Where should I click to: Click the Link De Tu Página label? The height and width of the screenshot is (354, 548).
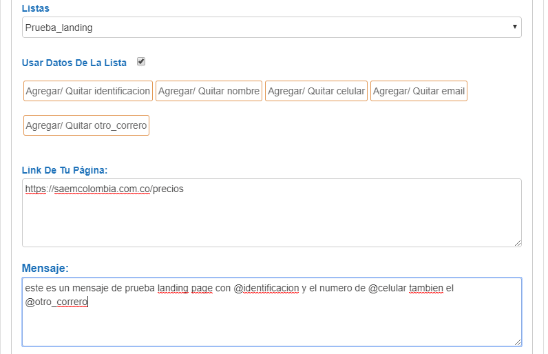(65, 170)
